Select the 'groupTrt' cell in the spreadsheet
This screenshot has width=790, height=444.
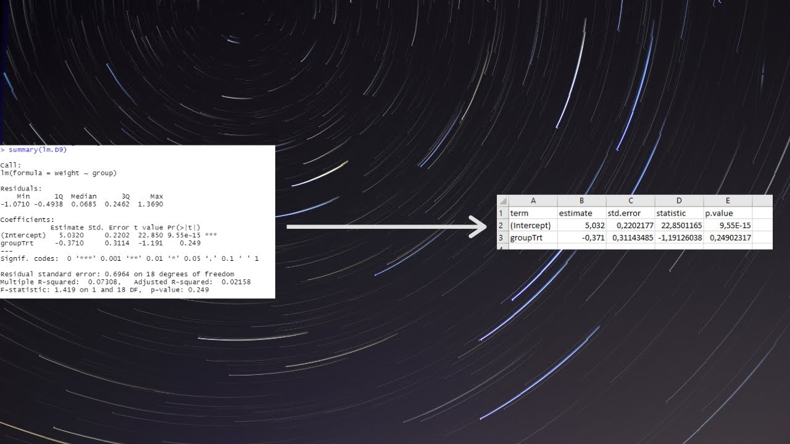coord(533,237)
